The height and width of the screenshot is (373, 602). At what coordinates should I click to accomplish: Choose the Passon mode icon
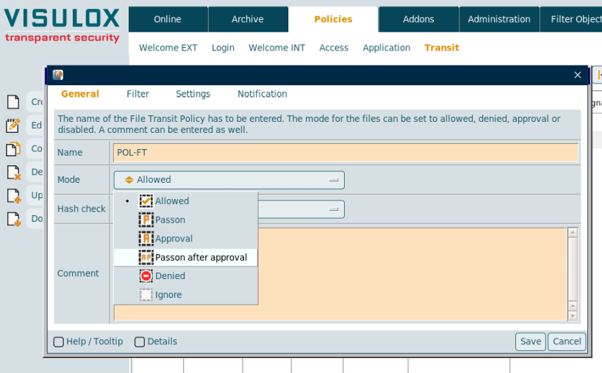[146, 220]
